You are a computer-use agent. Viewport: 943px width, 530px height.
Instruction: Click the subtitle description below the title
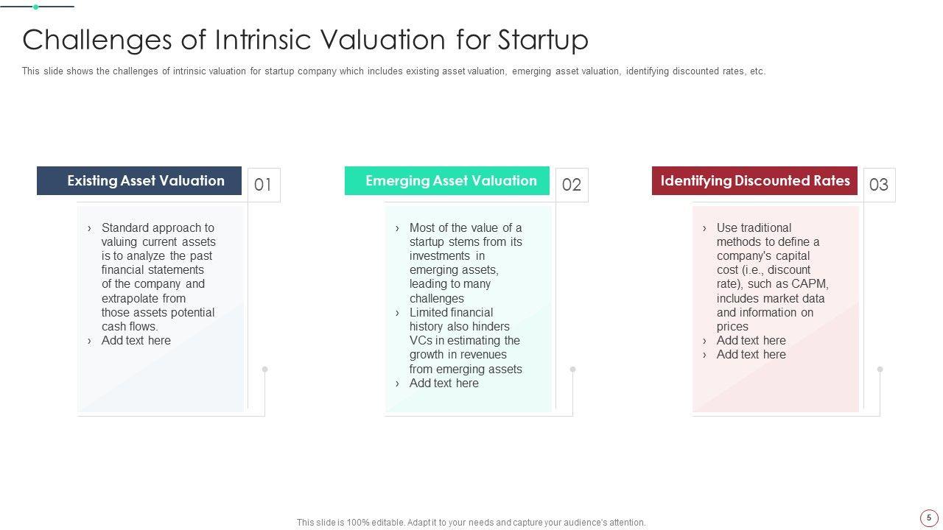click(x=393, y=71)
